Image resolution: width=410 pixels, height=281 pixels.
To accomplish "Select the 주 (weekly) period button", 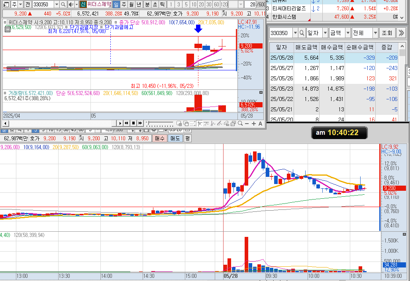I will pyautogui.click(x=124, y=4).
